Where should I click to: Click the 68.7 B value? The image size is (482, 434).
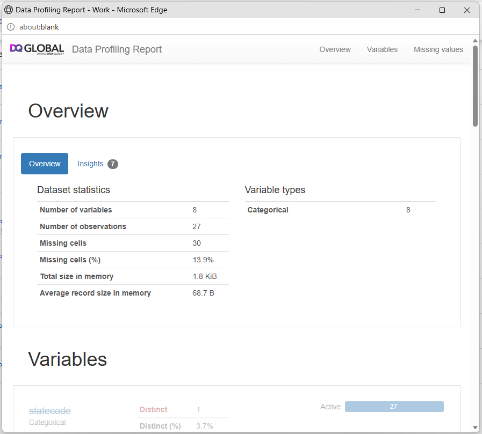203,293
